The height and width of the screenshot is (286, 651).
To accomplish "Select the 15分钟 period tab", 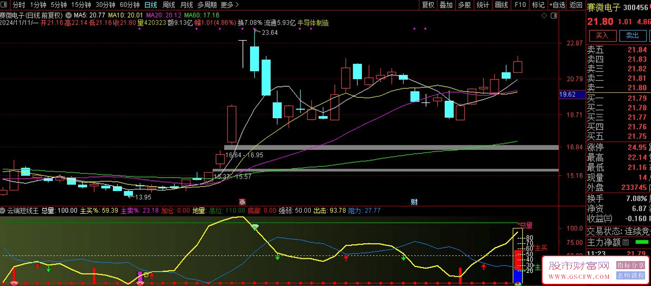I will [81, 5].
